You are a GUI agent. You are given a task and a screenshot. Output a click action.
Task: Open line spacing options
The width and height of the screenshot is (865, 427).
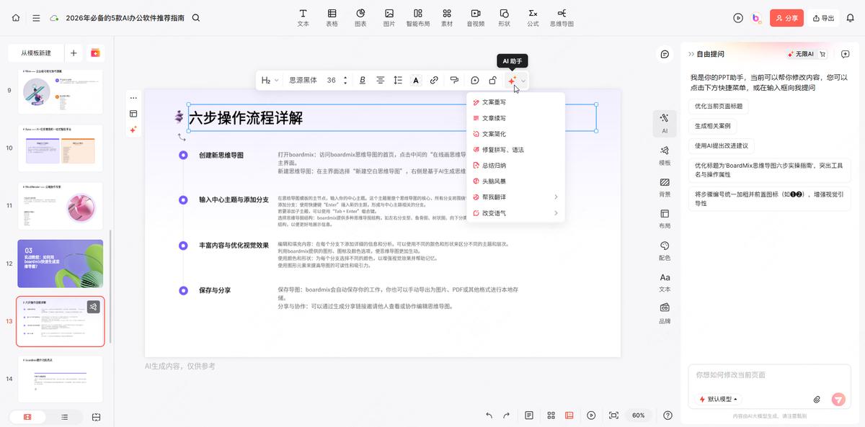pyautogui.click(x=398, y=81)
